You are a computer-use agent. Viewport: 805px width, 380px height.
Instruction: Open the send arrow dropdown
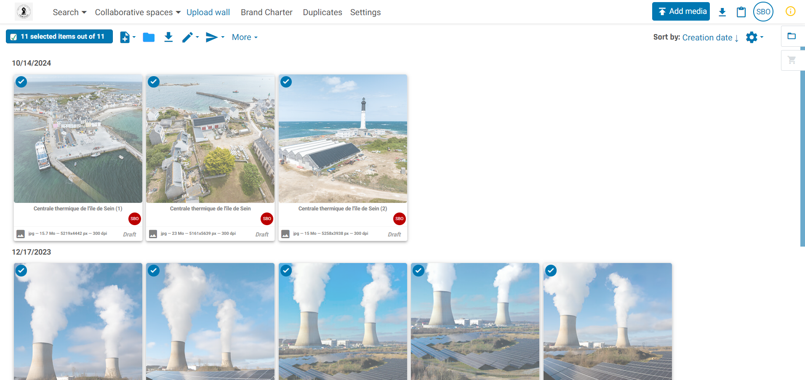[215, 37]
